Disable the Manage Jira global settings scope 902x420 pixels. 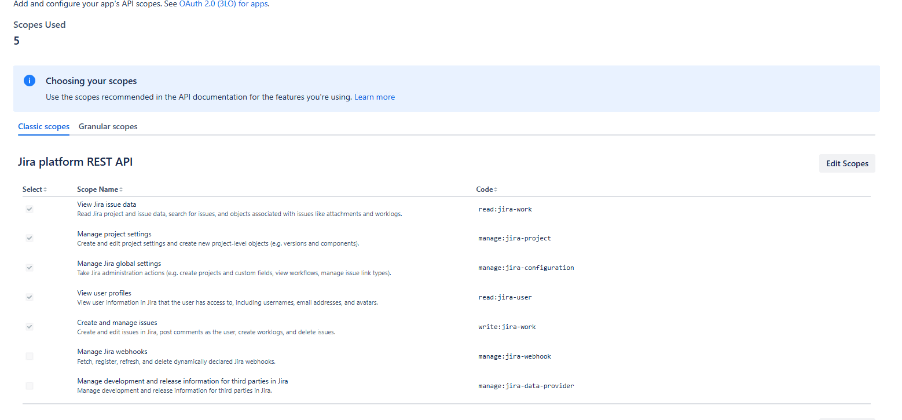[29, 267]
